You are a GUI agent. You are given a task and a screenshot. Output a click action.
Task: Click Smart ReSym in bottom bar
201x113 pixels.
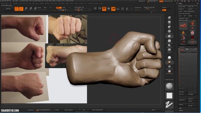coord(72,110)
